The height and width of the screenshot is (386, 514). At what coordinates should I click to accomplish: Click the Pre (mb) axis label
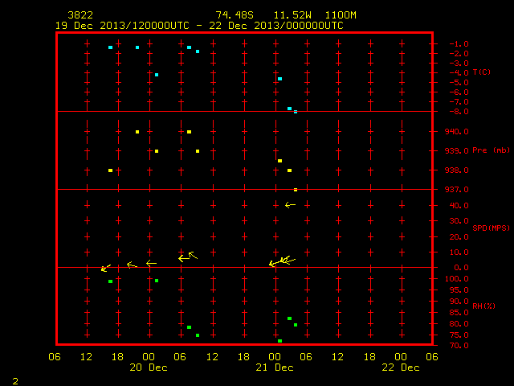491,150
